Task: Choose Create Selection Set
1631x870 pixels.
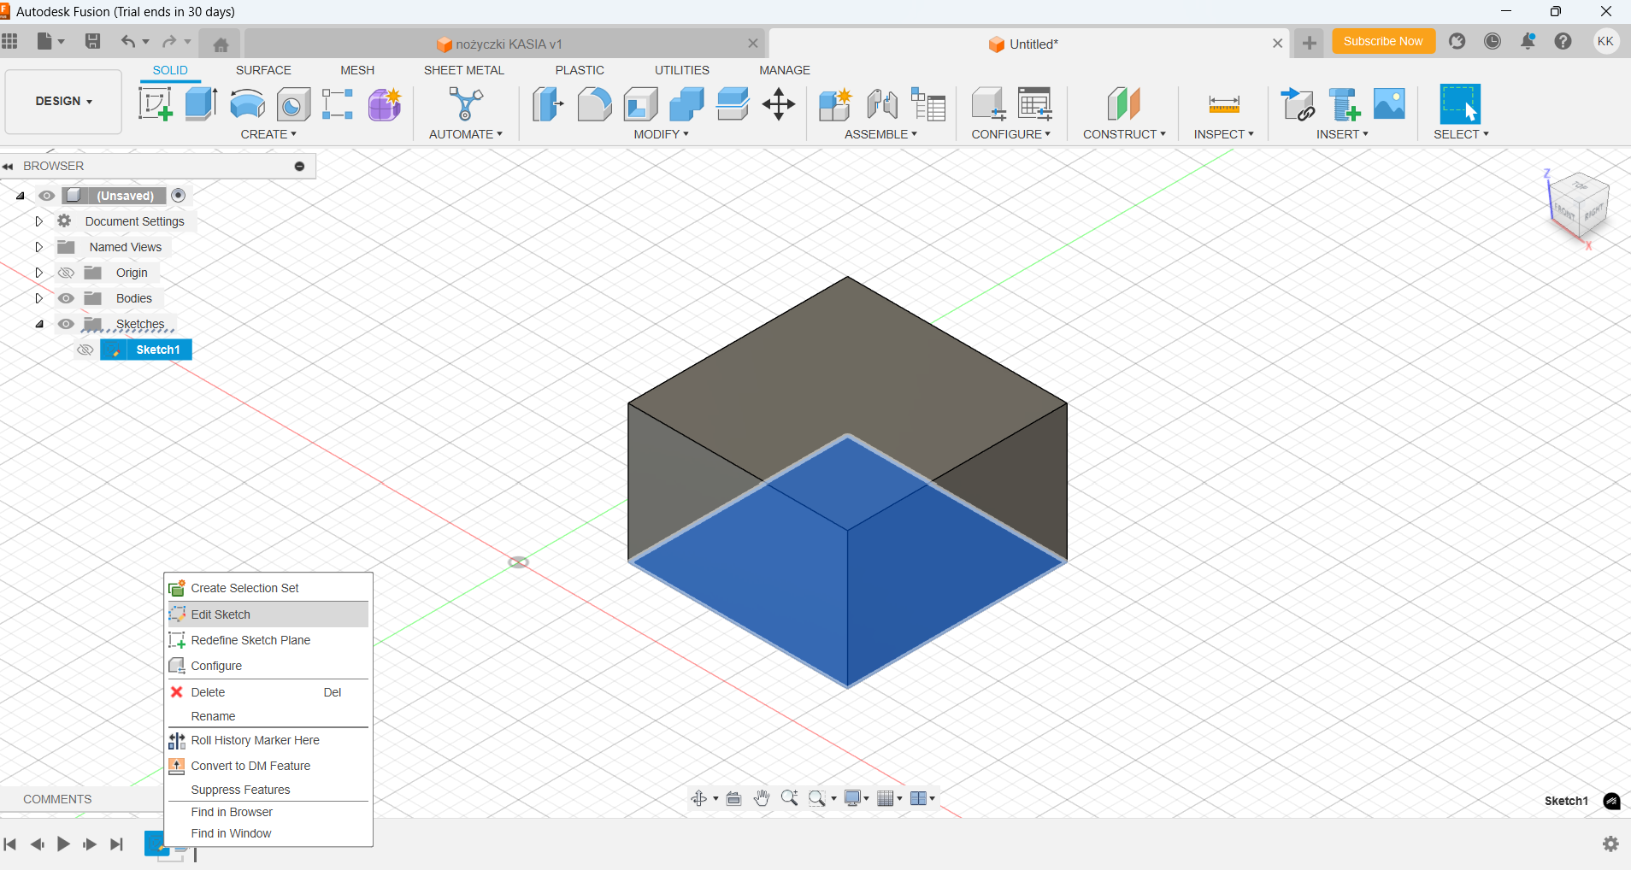Action: coord(268,588)
